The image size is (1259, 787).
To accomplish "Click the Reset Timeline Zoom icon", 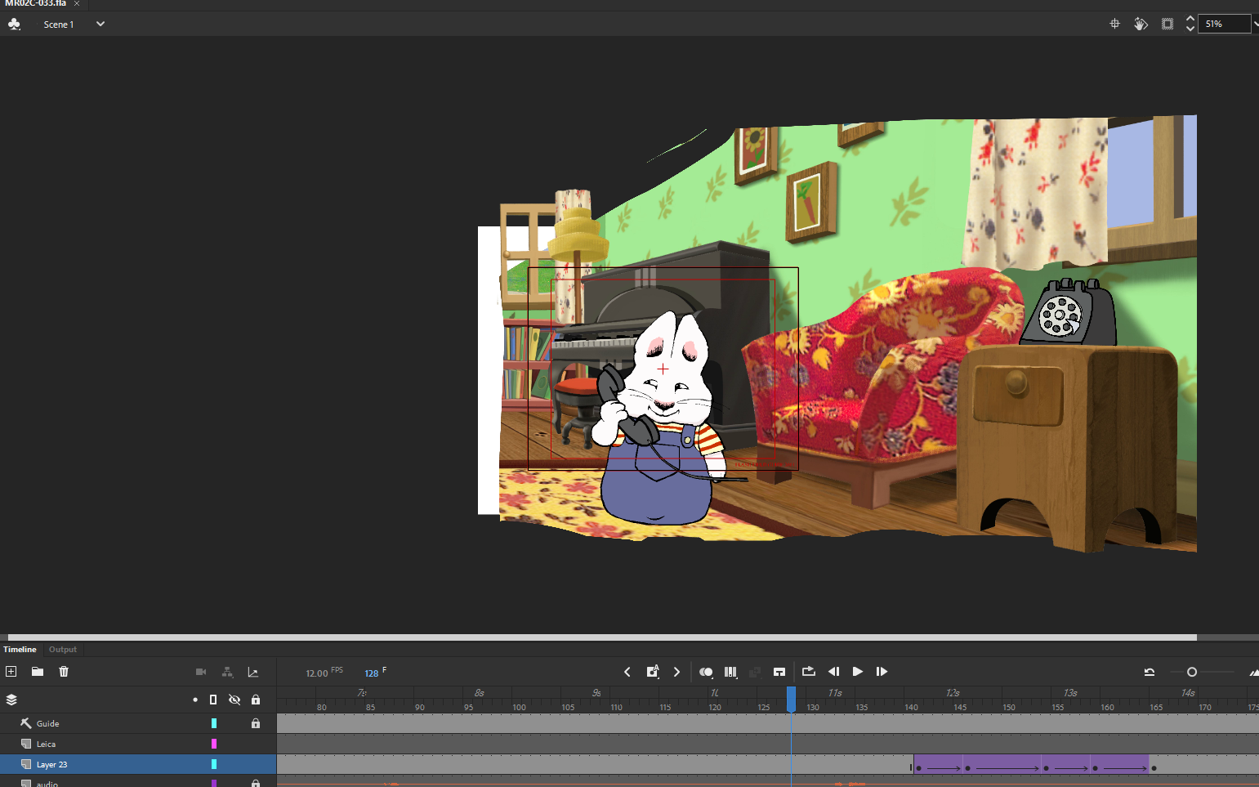I will (x=1150, y=672).
